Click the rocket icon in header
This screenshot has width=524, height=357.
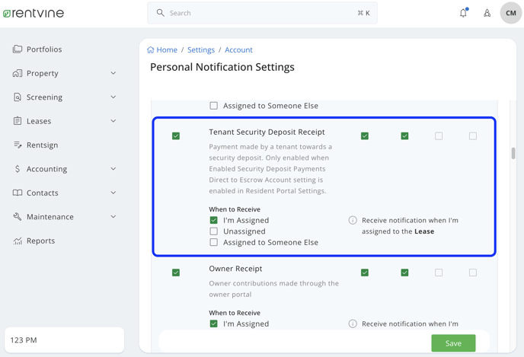pyautogui.click(x=487, y=13)
